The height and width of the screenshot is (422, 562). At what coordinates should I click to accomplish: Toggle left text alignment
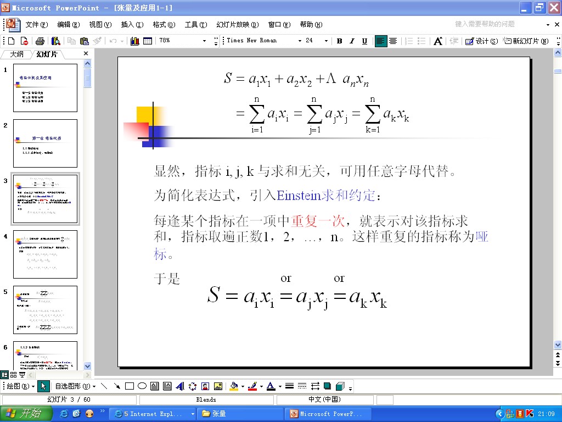coord(380,41)
